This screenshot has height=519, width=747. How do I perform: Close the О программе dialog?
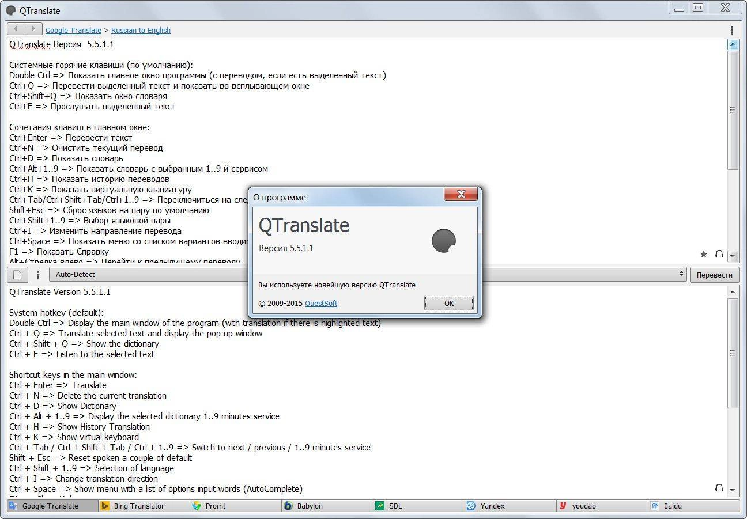461,195
